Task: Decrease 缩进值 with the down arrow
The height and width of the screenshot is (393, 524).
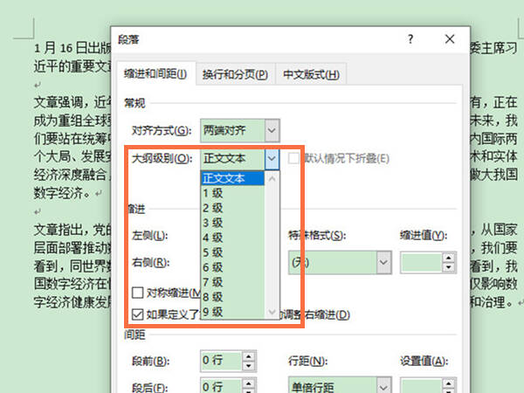Action: point(449,267)
